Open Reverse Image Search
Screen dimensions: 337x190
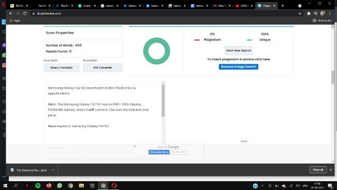pos(238,66)
